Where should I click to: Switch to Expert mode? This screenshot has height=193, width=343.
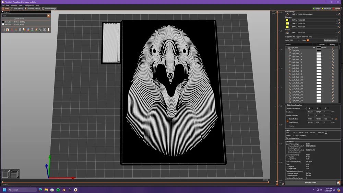[336, 9]
